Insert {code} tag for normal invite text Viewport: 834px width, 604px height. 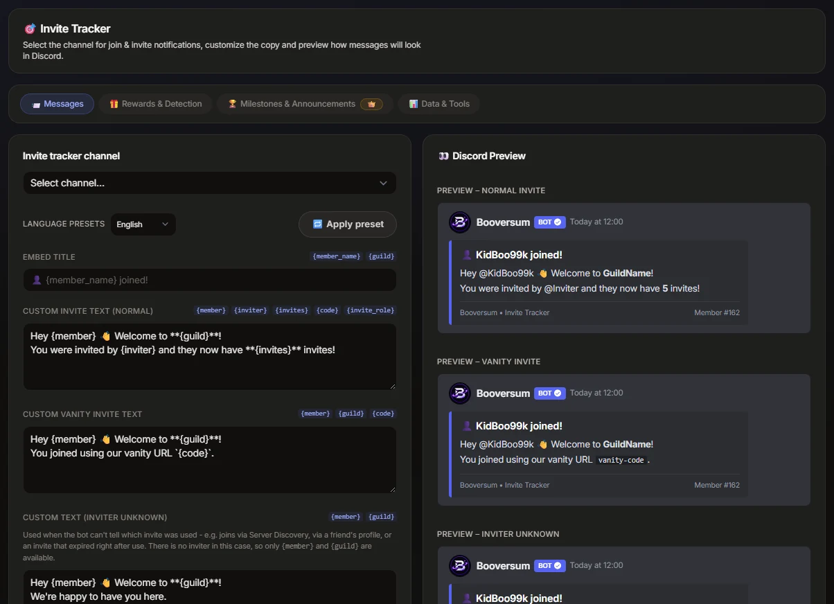pyautogui.click(x=327, y=310)
